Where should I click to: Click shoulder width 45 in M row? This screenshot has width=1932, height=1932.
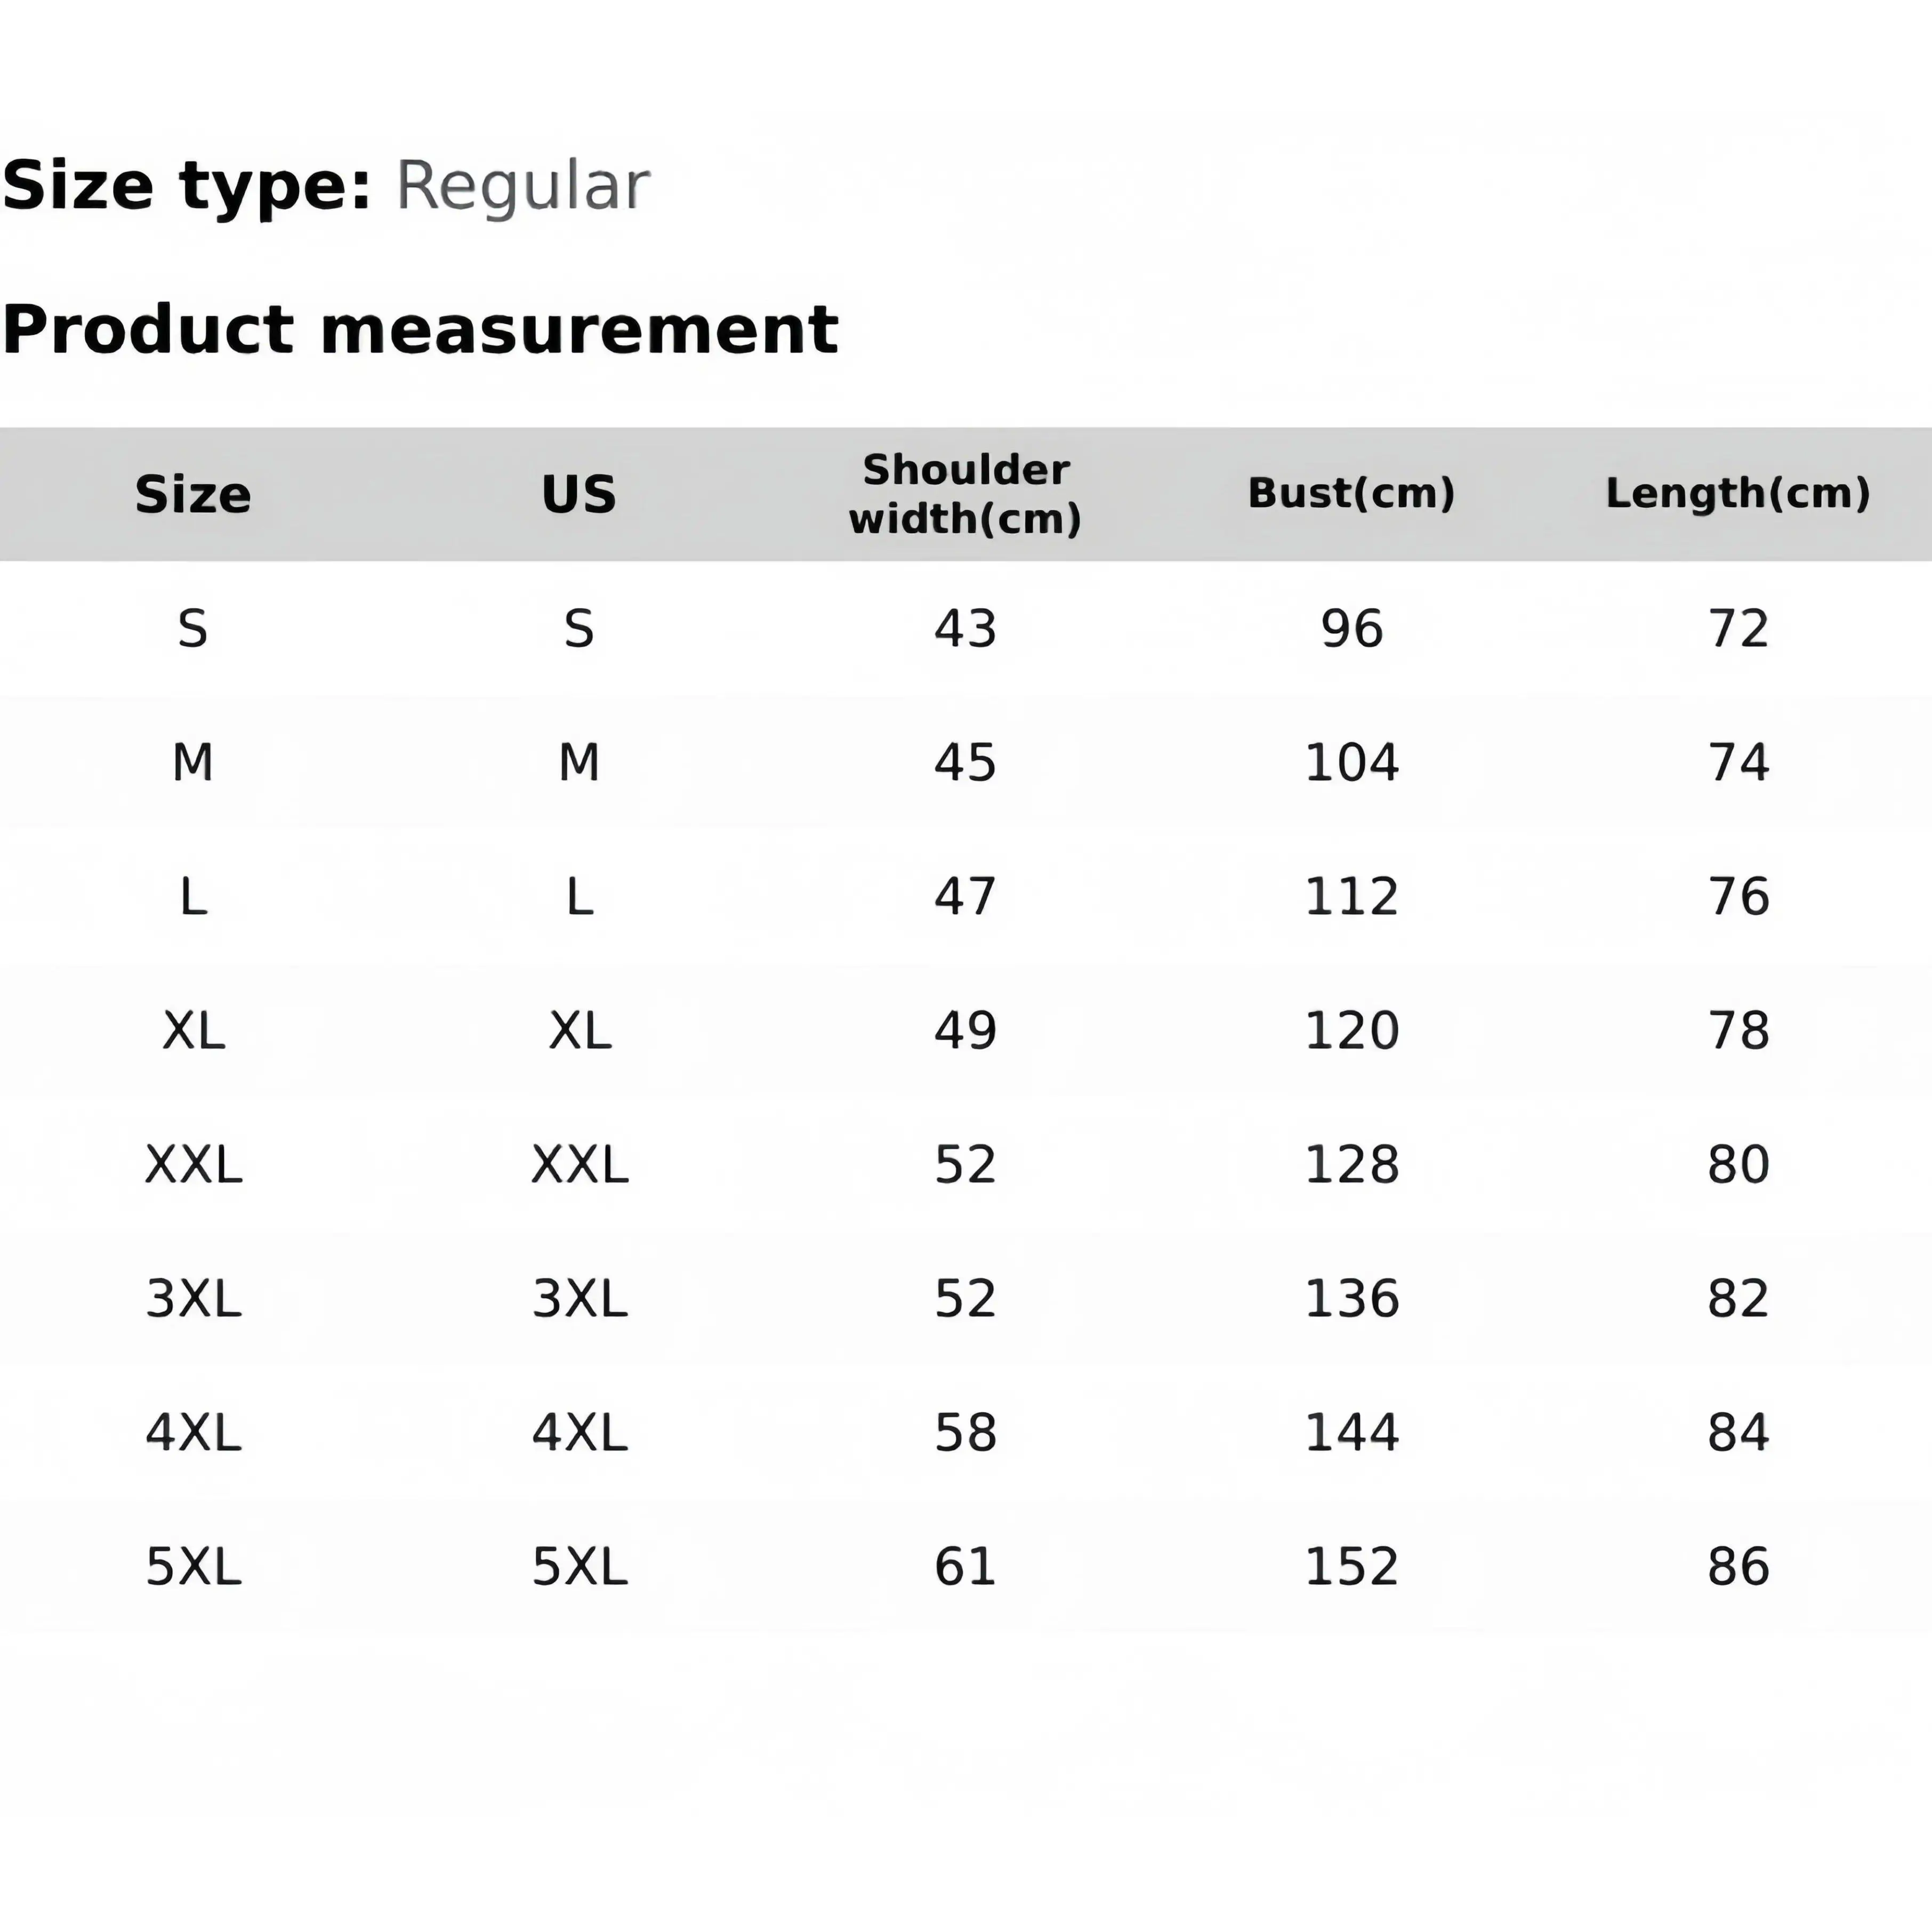coord(965,763)
